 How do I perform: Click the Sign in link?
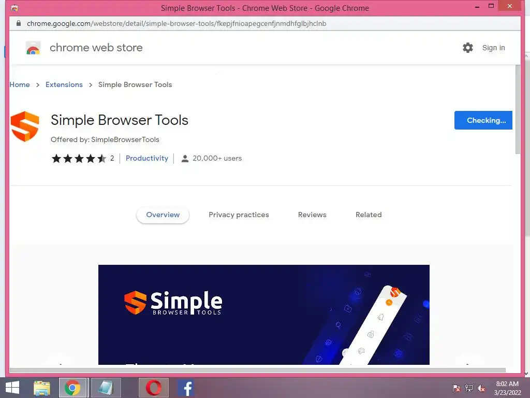coord(493,48)
